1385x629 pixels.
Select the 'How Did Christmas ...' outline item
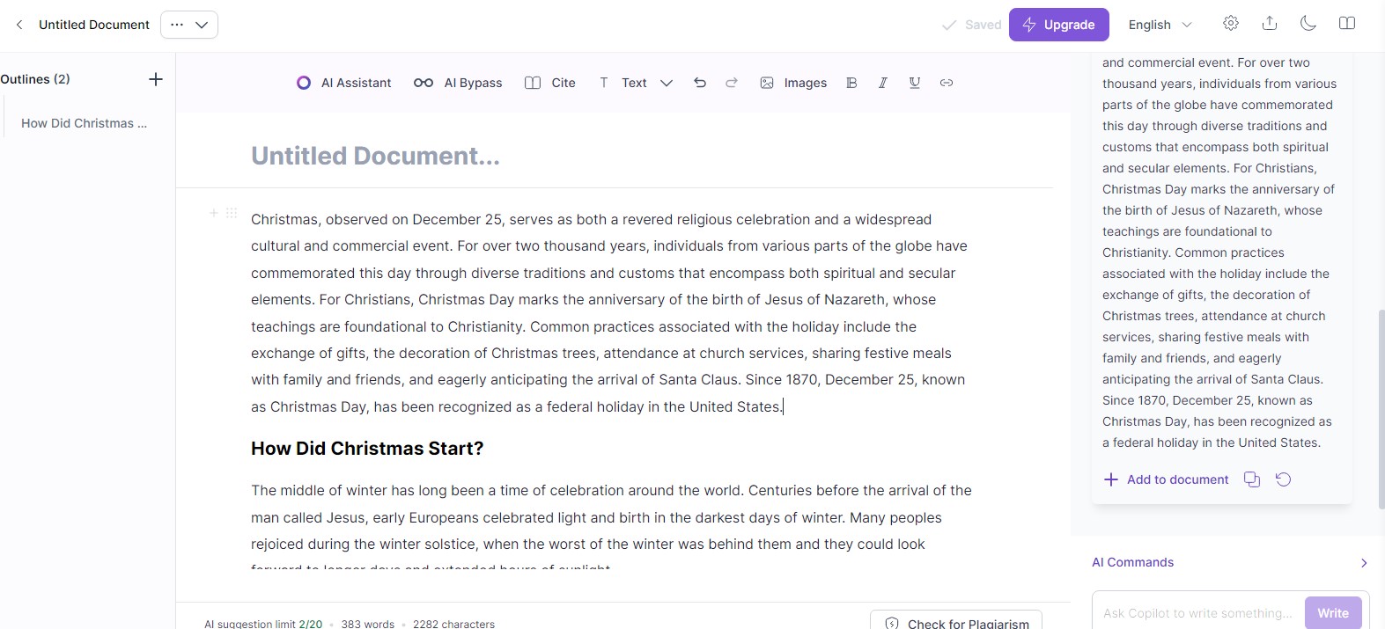coord(85,123)
